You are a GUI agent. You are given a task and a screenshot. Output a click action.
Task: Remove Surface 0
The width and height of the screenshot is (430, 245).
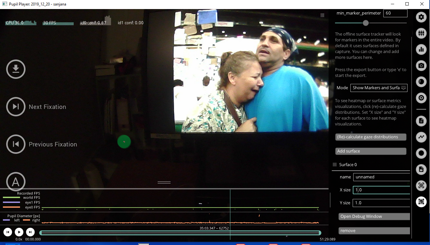pos(374,231)
